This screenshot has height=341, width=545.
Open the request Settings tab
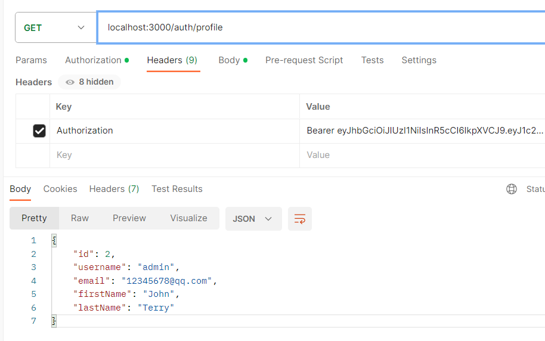[x=419, y=60]
